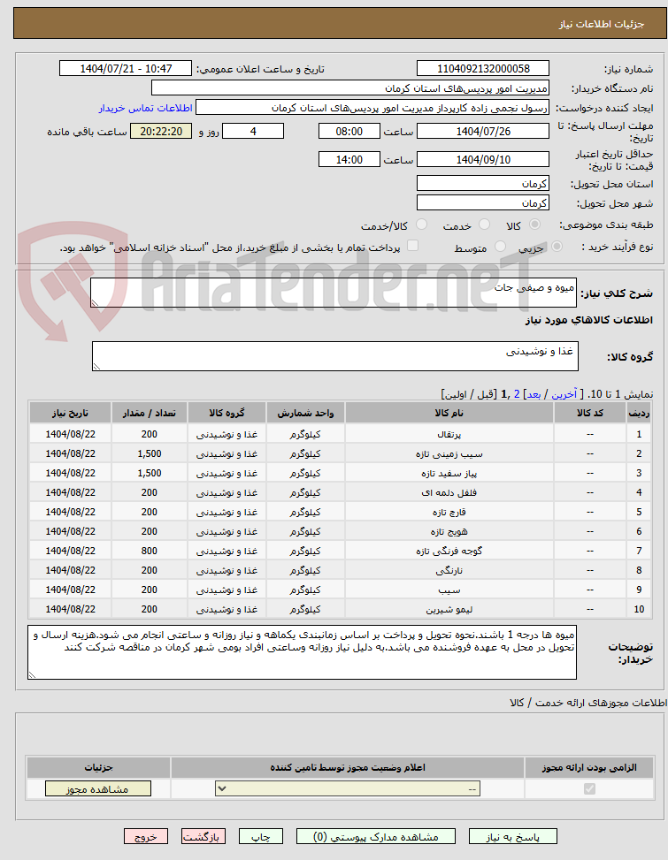Click the توضیحات خریدار text area

[x=302, y=652]
